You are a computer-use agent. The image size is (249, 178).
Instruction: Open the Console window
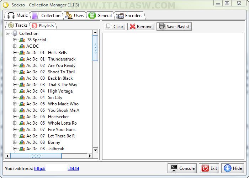tap(182, 168)
